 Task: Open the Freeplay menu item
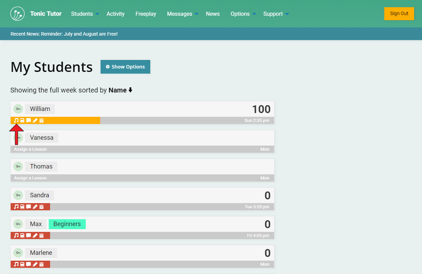tap(145, 14)
